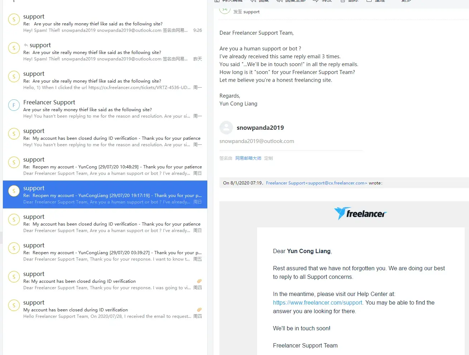Click the 'We'll be in touch soon!' line in the quoted email
This screenshot has width=469, height=355.
click(x=301, y=329)
